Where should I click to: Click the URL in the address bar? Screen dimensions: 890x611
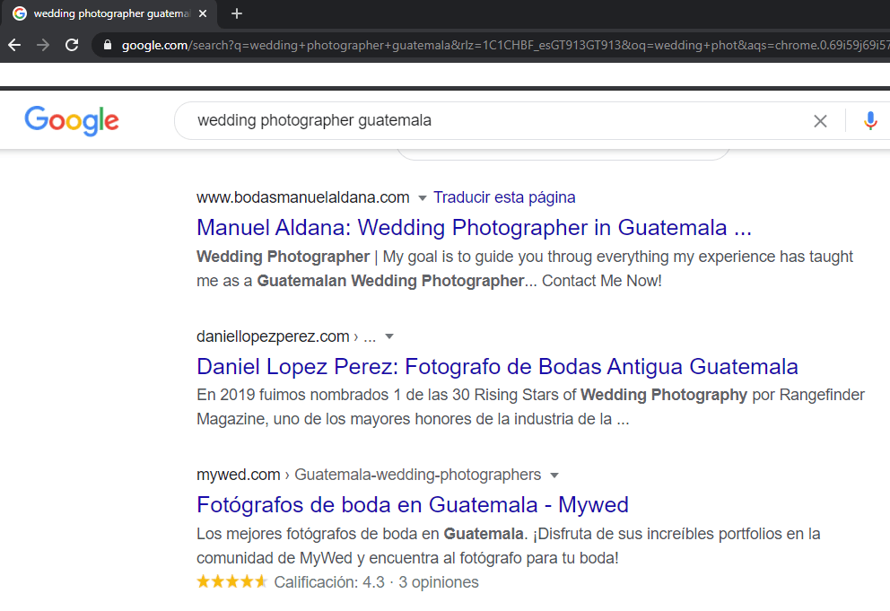(x=504, y=45)
